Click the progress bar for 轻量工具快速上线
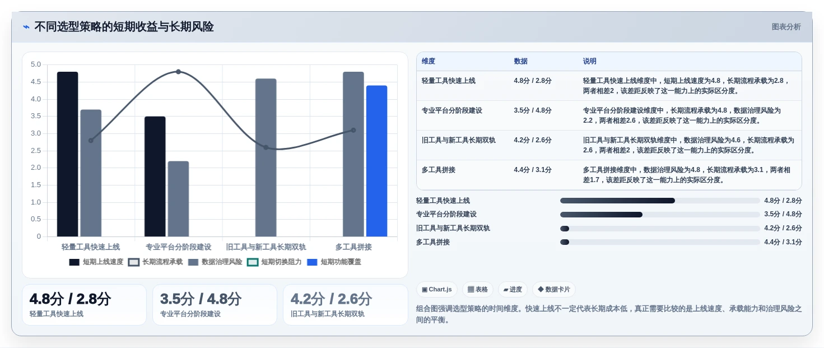The height and width of the screenshot is (348, 824). click(x=660, y=201)
